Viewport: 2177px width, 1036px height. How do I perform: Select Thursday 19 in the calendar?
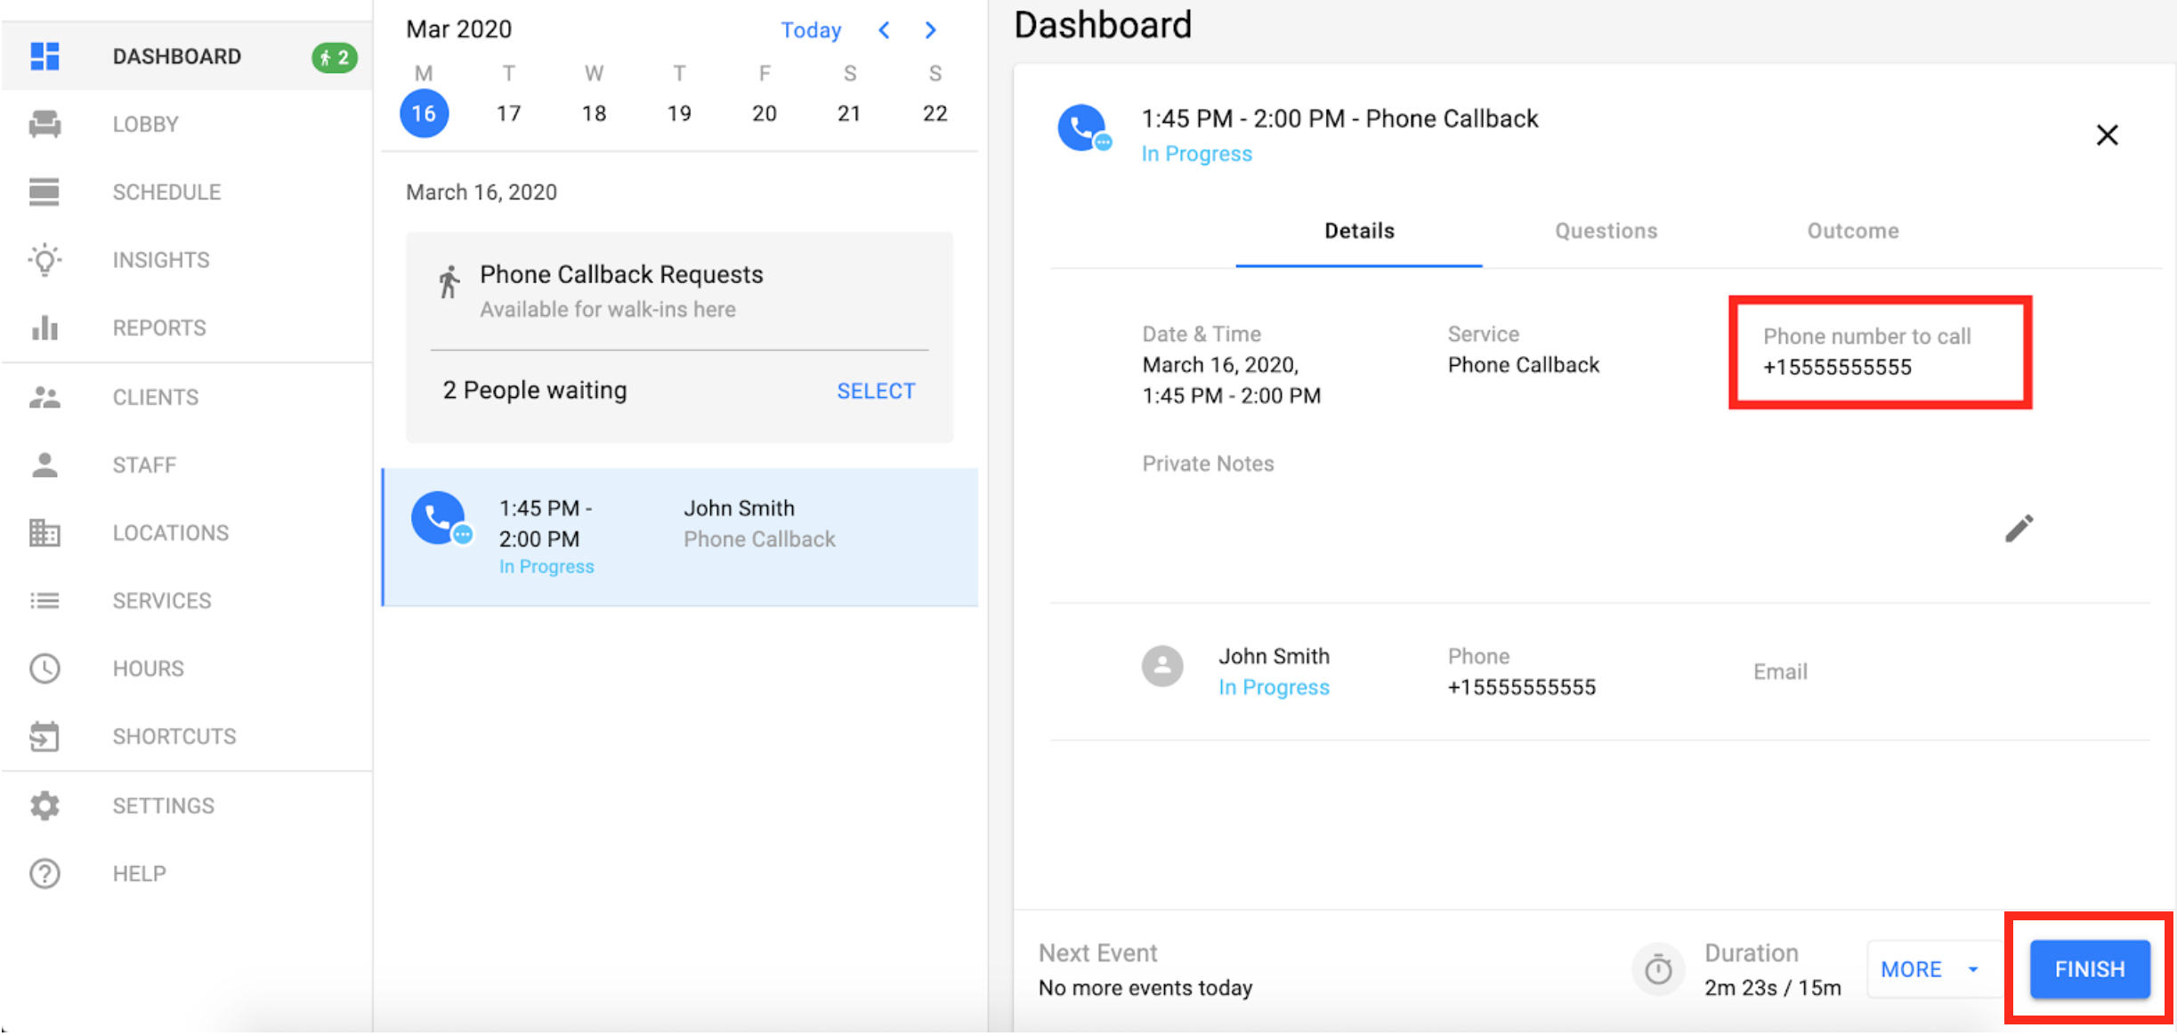click(x=679, y=113)
